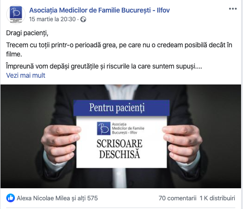Expand the post via Vezi mai mult
Screen dimensions: 243x209
[26, 75]
